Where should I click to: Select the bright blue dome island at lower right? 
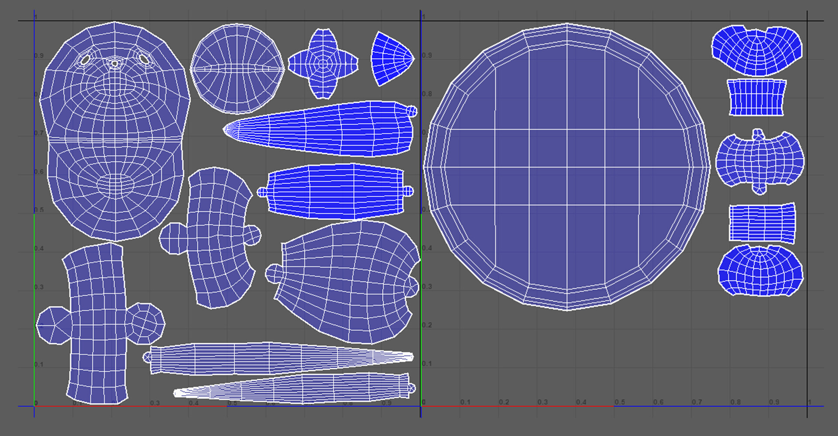click(x=760, y=270)
